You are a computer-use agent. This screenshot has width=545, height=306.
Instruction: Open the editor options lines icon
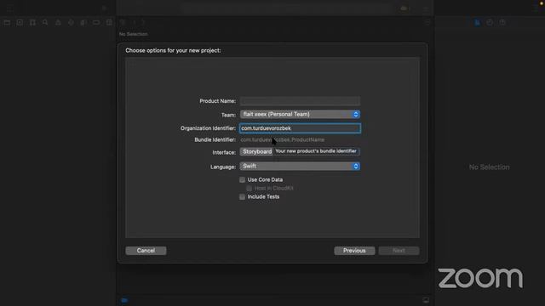(427, 22)
